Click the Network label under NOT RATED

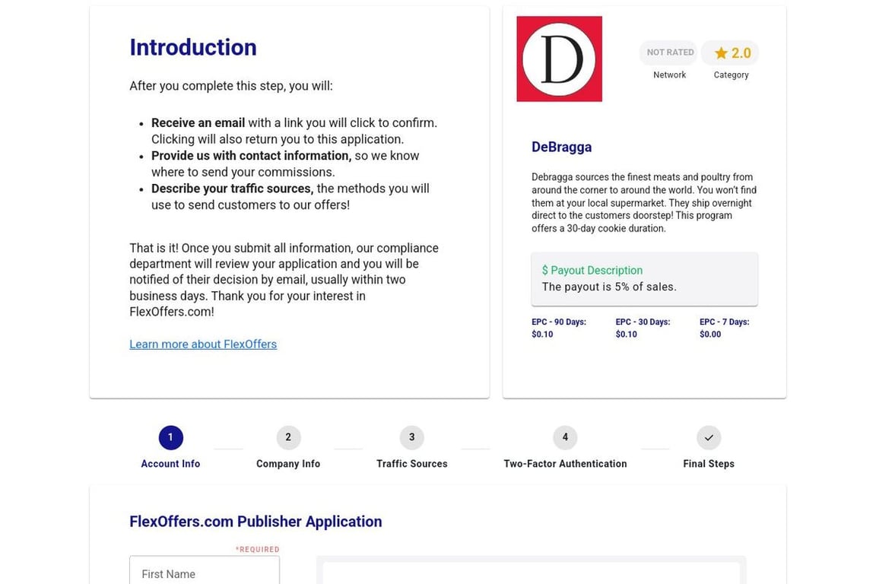click(669, 75)
